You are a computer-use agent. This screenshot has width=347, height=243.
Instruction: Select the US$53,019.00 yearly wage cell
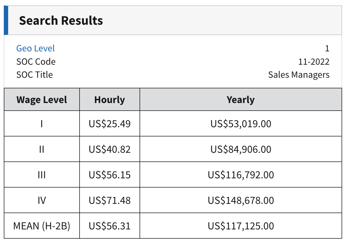pos(240,123)
